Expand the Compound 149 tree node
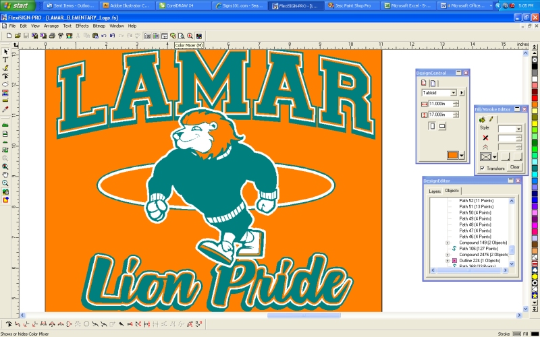 [x=448, y=243]
